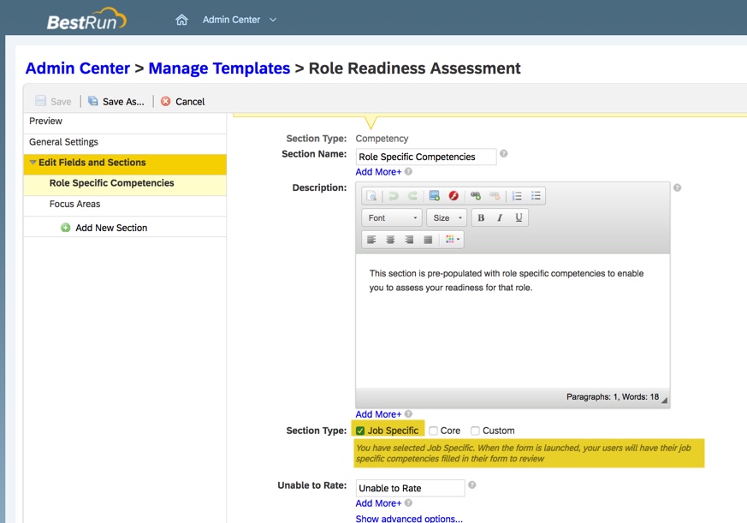Check the Custom section type checkbox
Viewport: 747px width, 523px height.
click(475, 431)
